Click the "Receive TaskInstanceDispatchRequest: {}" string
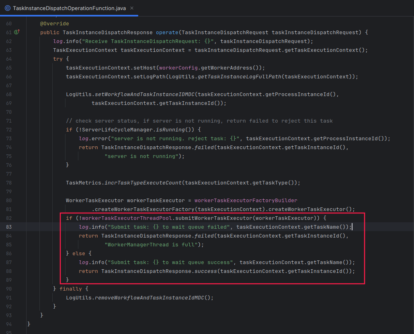The image size is (414, 334). coord(148,41)
